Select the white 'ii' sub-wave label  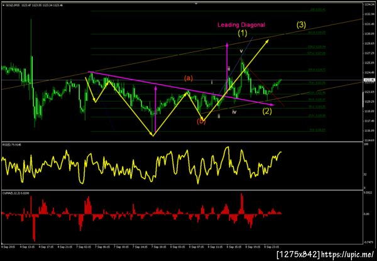click(219, 117)
